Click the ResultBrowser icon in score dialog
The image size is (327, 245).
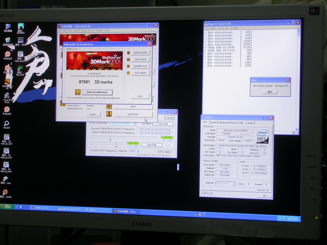129,66
